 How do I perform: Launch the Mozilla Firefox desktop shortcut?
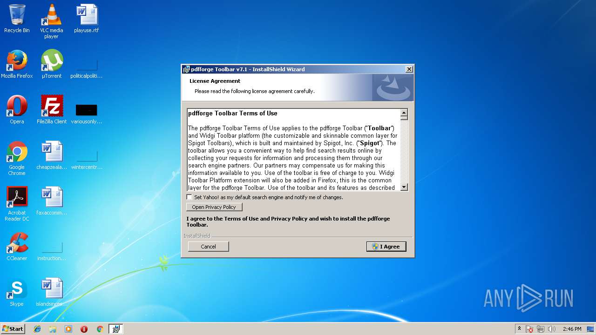coord(17,64)
